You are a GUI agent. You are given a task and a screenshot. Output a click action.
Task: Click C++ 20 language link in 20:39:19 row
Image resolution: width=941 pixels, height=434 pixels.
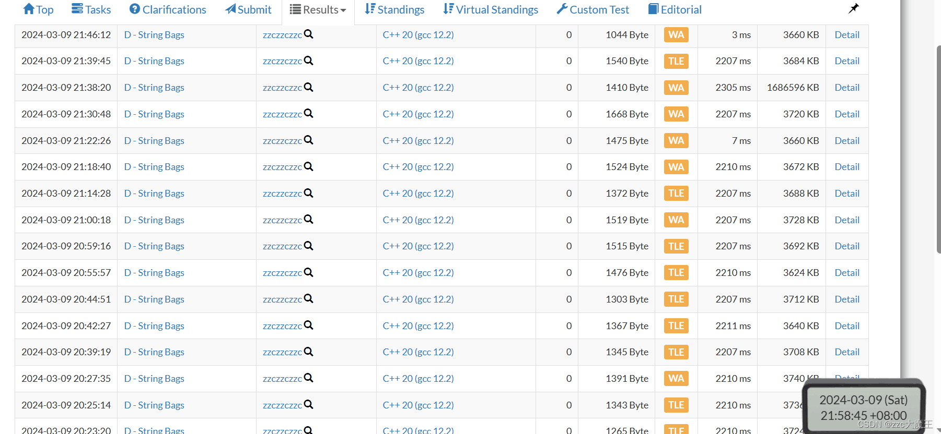click(418, 352)
